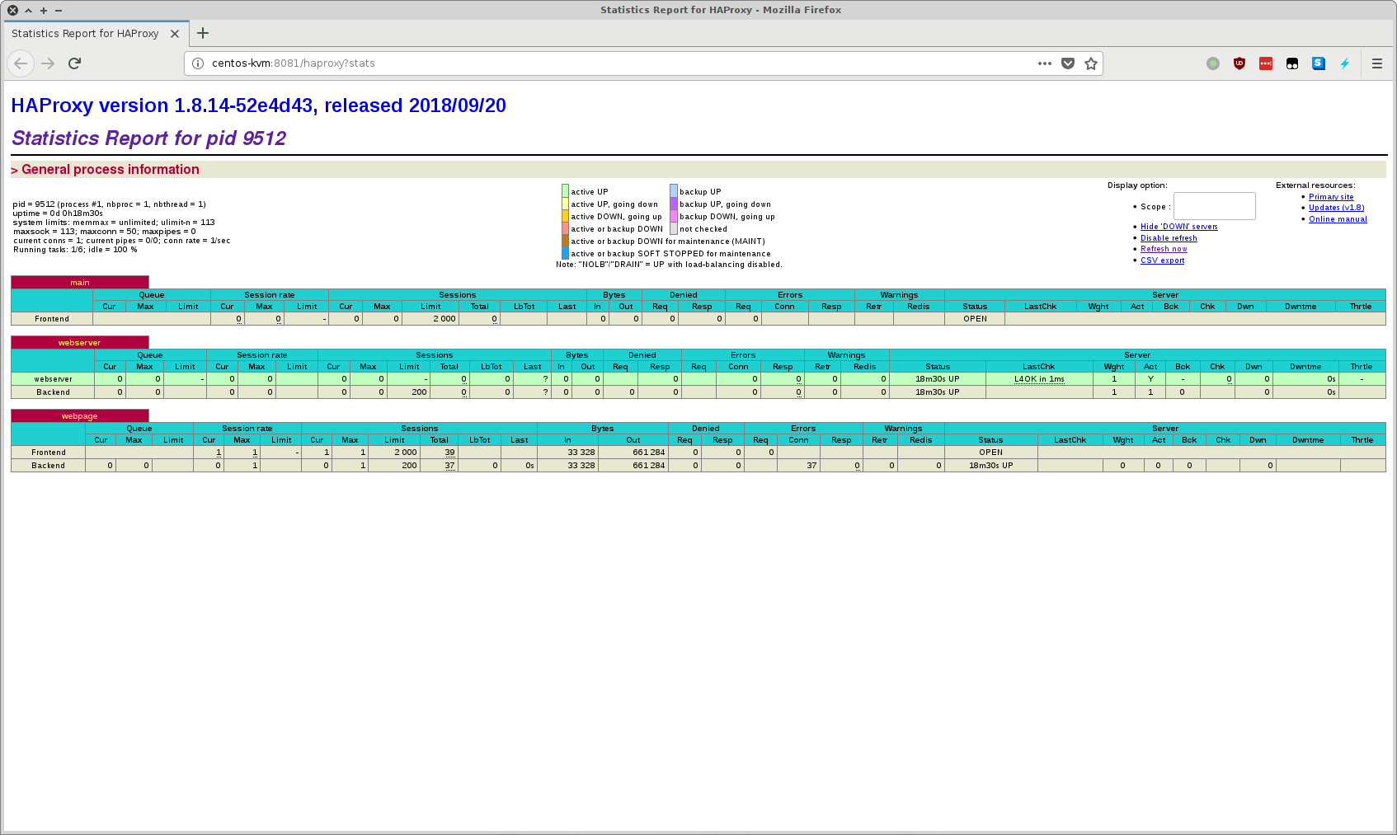The height and width of the screenshot is (835, 1397).
Task: Go forward with the browser forward arrow
Action: [48, 63]
